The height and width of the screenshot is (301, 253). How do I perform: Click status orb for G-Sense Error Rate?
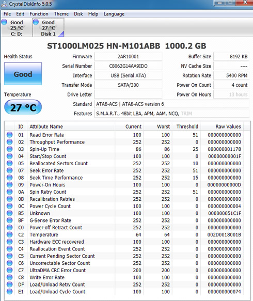9,220
